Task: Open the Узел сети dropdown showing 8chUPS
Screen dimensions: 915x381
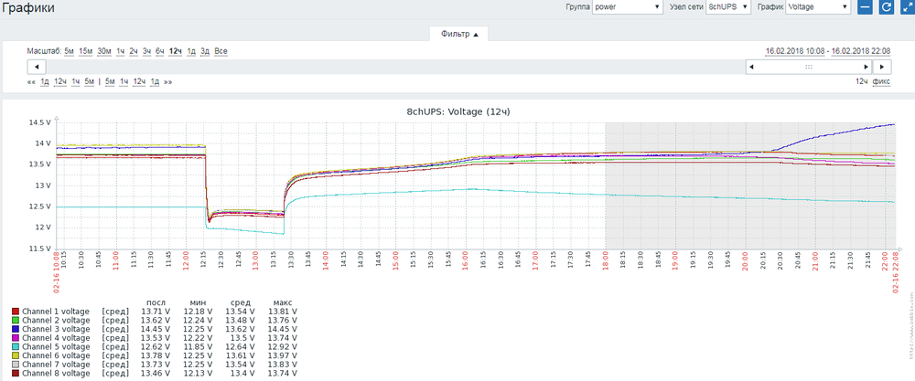Action: [728, 7]
